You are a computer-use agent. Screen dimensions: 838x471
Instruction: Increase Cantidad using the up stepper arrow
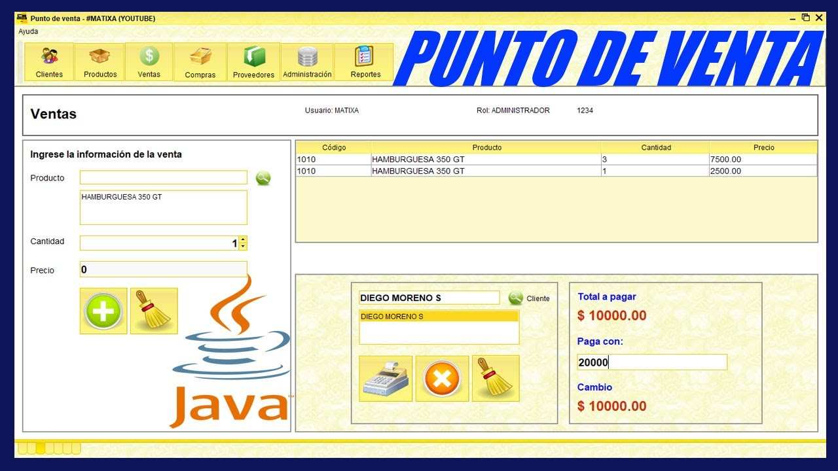pos(242,239)
